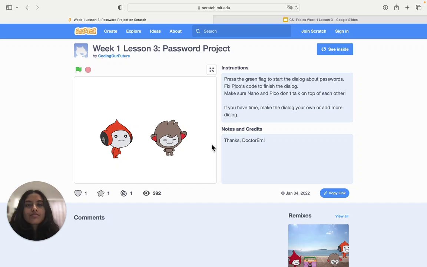The height and width of the screenshot is (267, 427).
Task: Click the Copy Link button
Action: [334, 193]
